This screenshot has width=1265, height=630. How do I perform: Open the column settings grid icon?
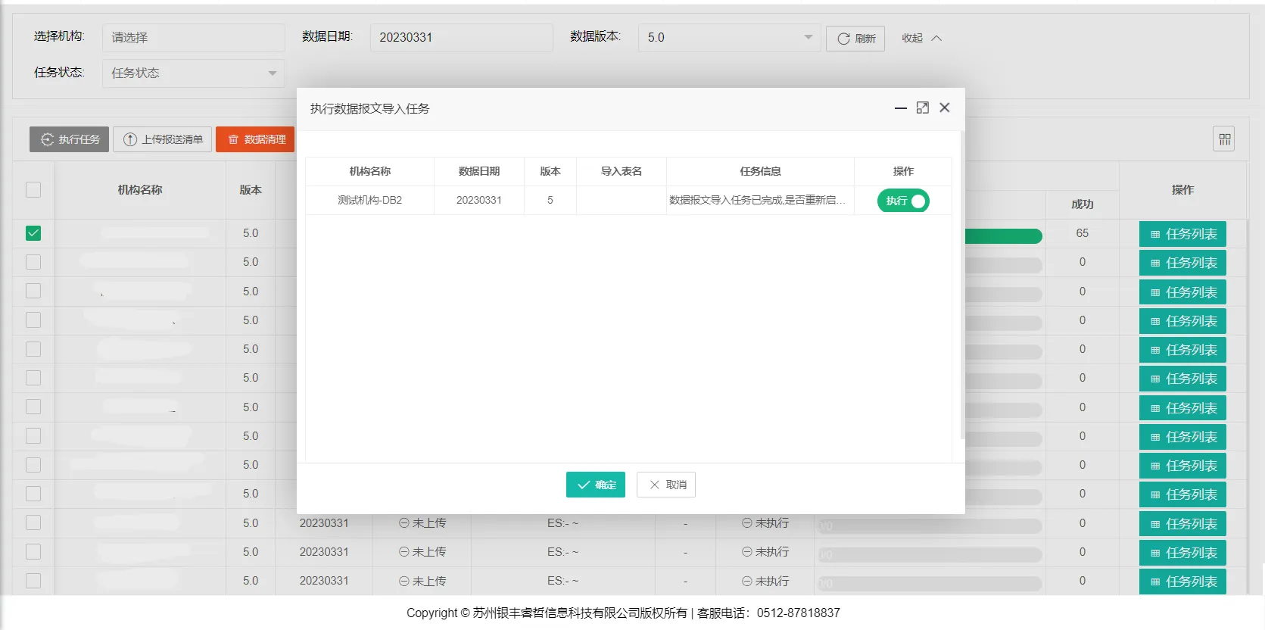1223,139
